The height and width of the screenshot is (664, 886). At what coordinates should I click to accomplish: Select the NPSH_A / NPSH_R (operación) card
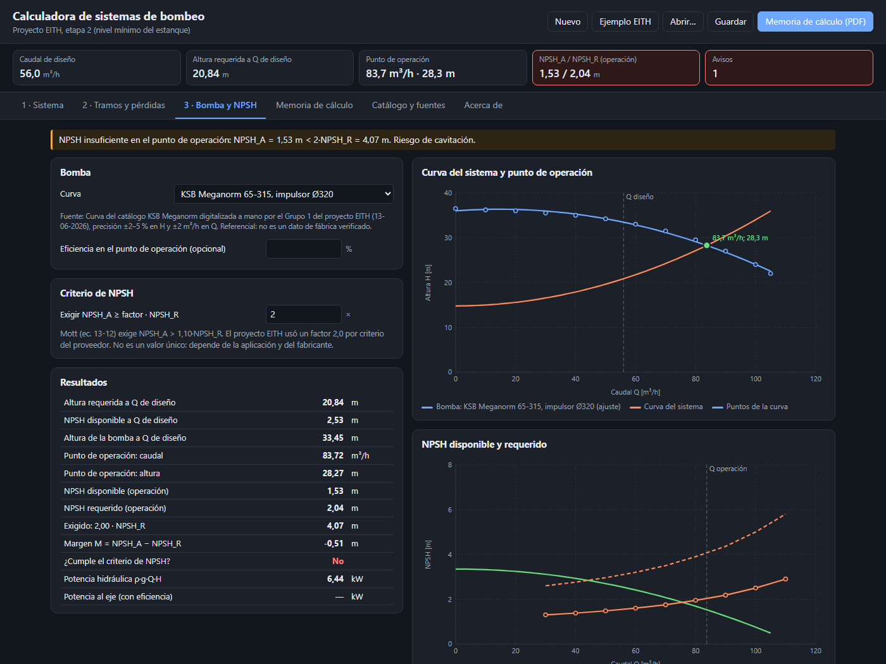pos(616,68)
